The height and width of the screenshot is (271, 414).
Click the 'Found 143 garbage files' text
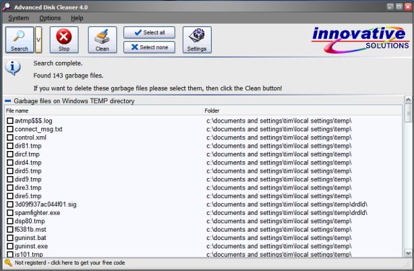pos(69,75)
